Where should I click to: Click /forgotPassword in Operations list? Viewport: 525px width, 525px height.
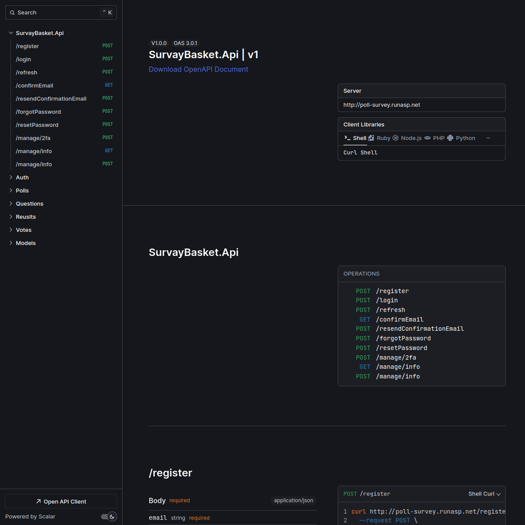click(393, 338)
